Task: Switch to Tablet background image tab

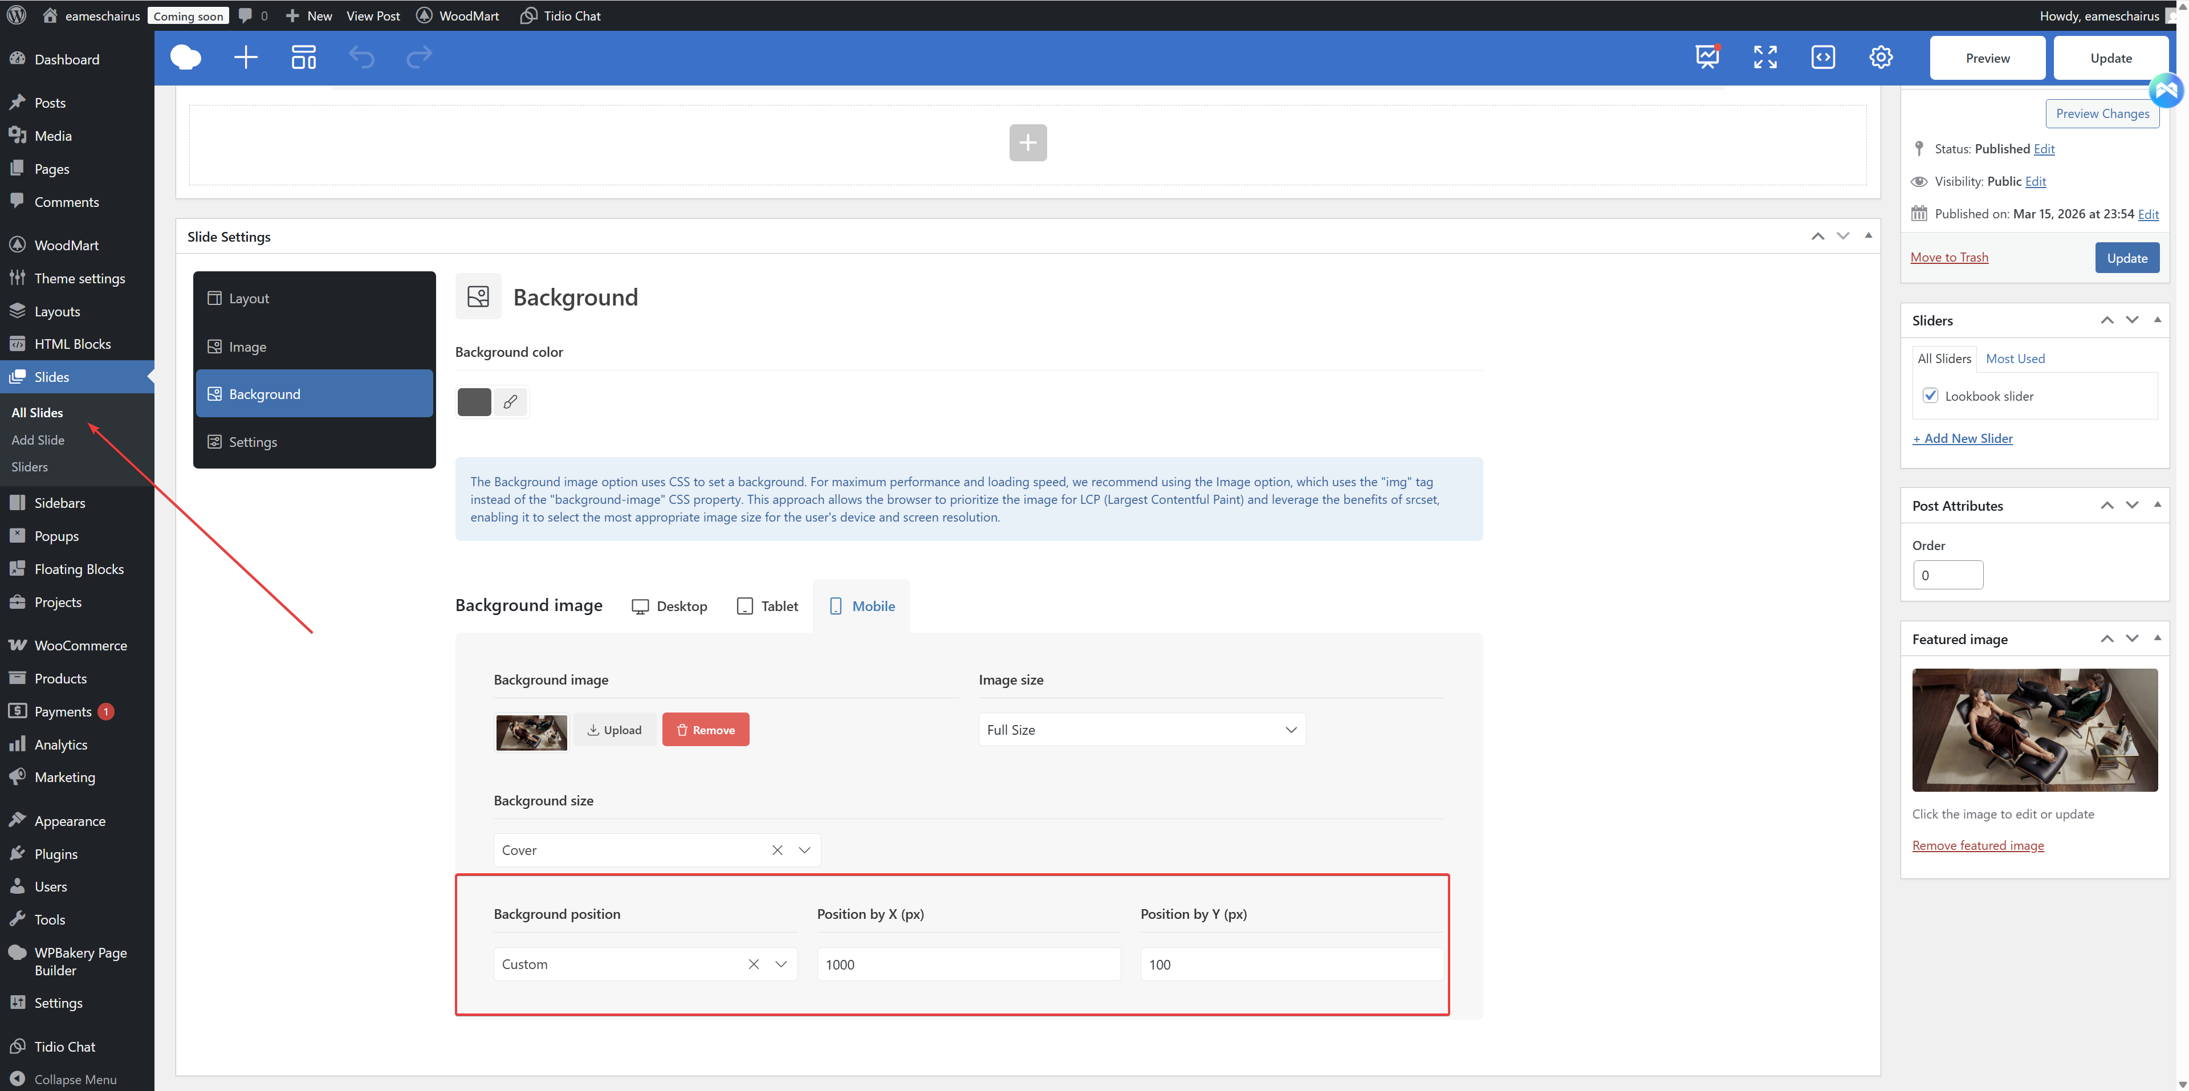Action: pos(767,606)
